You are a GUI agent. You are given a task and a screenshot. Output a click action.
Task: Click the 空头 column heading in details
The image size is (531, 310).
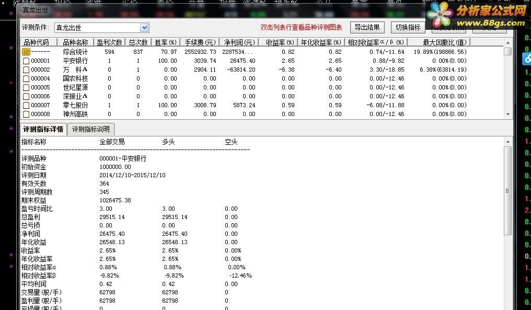(231, 142)
